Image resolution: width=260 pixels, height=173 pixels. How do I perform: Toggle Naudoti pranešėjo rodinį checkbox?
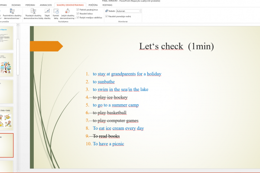click(107, 16)
